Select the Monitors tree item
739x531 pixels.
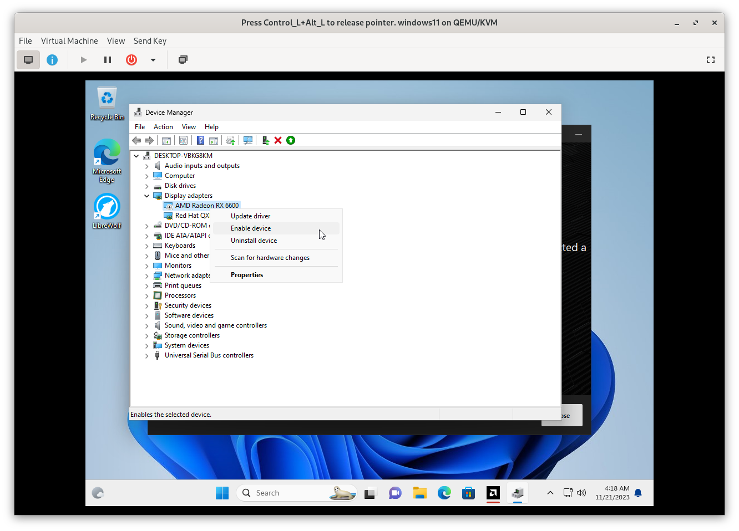[178, 265]
